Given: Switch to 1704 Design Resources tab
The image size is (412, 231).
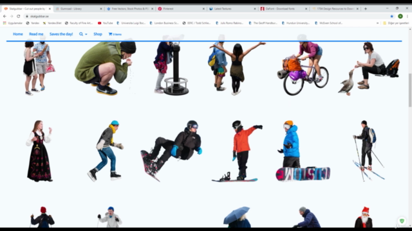Looking at the screenshot, I should tap(335, 8).
